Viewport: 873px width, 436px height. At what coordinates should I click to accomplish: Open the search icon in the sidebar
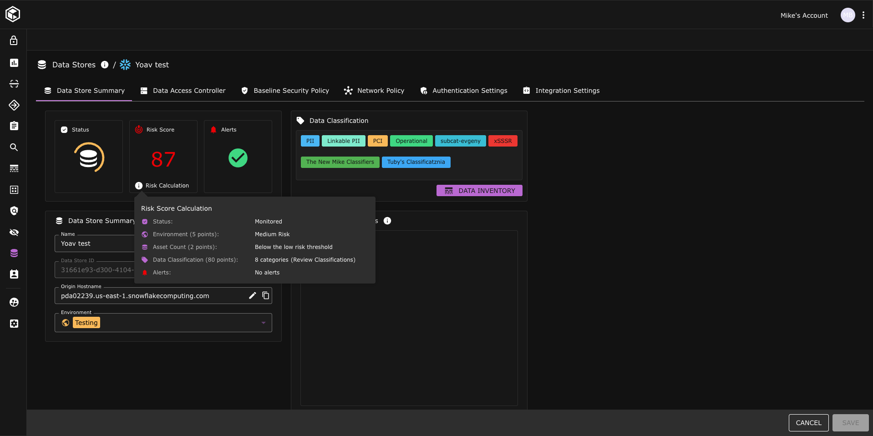14,147
